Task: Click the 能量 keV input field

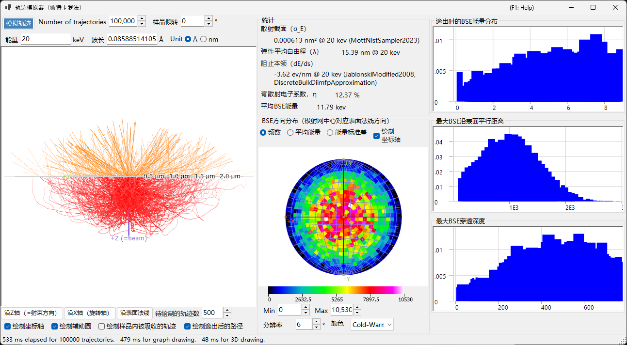Action: pyautogui.click(x=45, y=39)
